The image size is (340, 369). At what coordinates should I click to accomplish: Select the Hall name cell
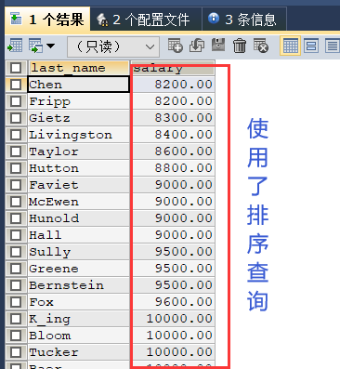tap(79, 235)
